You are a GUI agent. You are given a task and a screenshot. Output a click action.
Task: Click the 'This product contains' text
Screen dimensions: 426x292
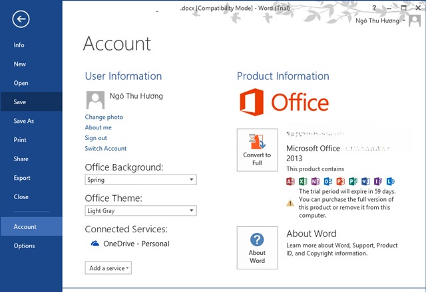click(x=315, y=169)
